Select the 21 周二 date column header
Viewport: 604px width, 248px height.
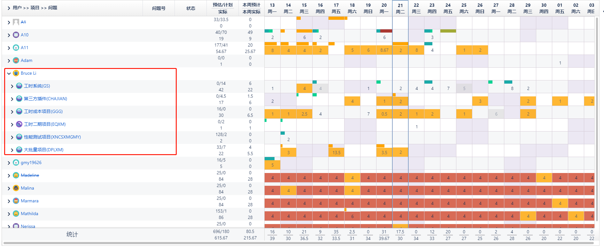(400, 8)
